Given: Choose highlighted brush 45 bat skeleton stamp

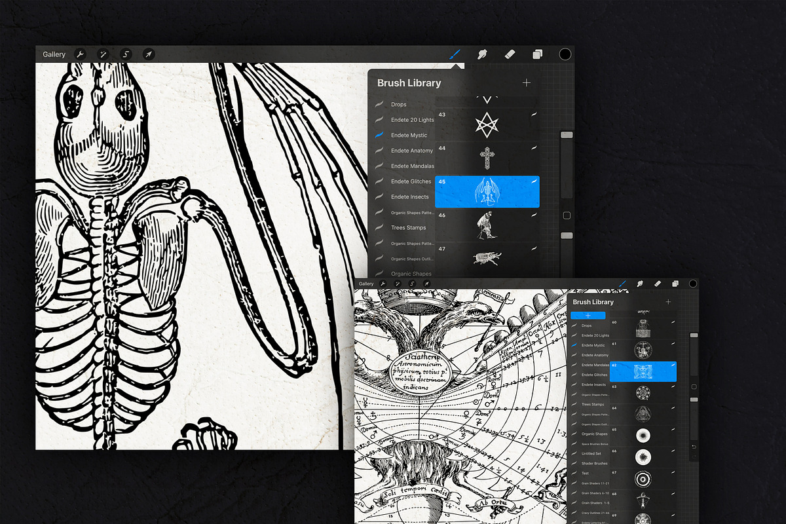Looking at the screenshot, I should [487, 191].
